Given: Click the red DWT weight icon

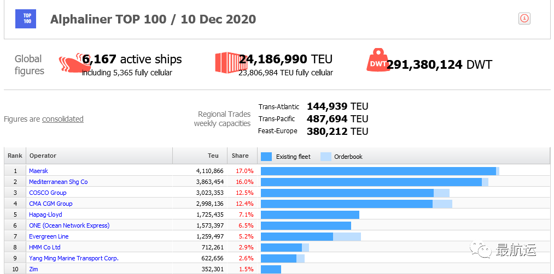Looking at the screenshot, I should 378,61.
